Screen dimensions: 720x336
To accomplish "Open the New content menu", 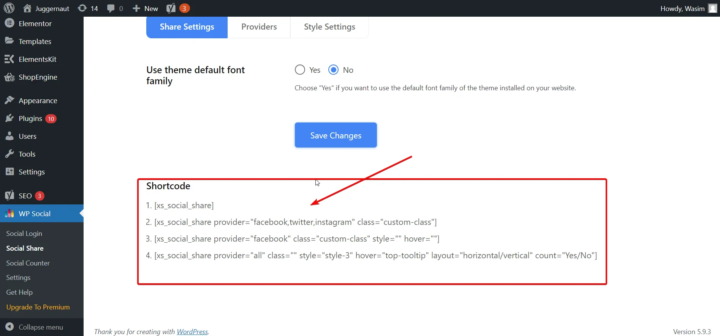I will click(146, 8).
